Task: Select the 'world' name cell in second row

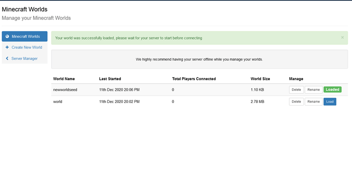Action: tap(58, 101)
